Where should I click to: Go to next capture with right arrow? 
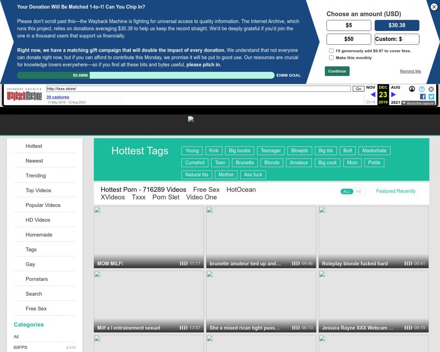tap(393, 95)
